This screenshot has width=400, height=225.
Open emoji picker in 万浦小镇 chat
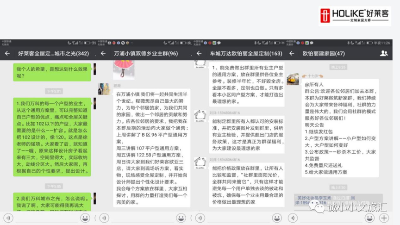click(181, 218)
